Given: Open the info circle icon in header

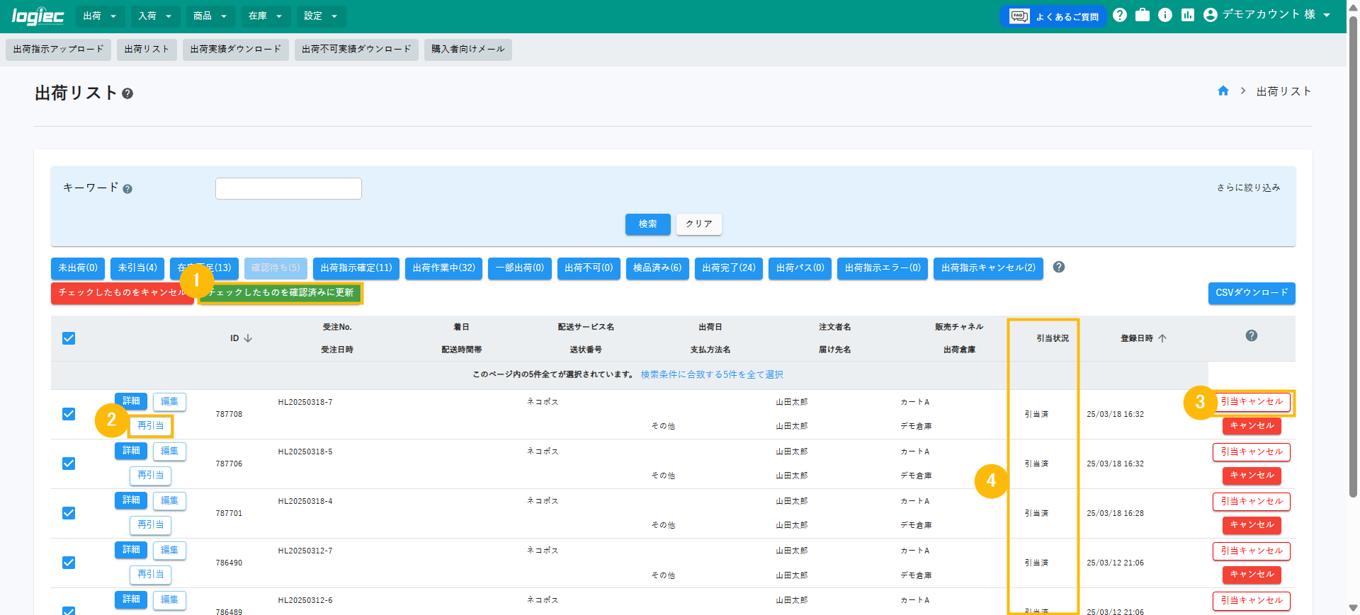Looking at the screenshot, I should tap(1165, 15).
